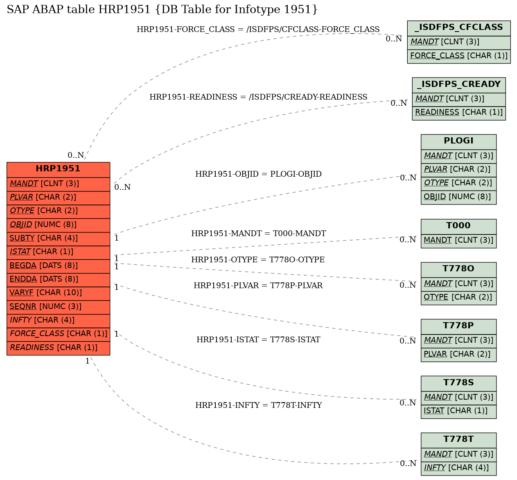Select MANDT field in _ISDFPS_CREADY table

coord(459,99)
